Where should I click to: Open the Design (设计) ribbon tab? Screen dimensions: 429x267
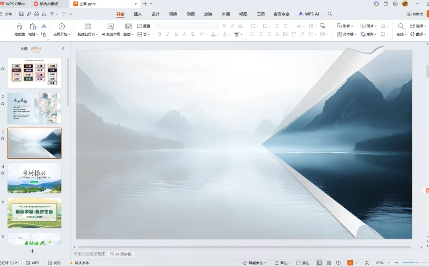(155, 14)
